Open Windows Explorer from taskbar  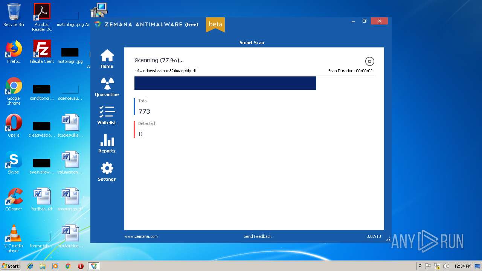(x=43, y=266)
